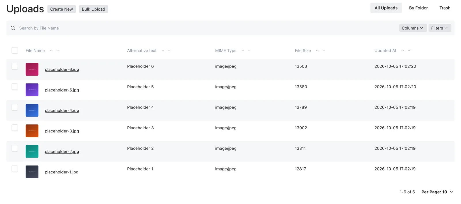Click the file size value 13902
This screenshot has height=204, width=461.
(301, 128)
